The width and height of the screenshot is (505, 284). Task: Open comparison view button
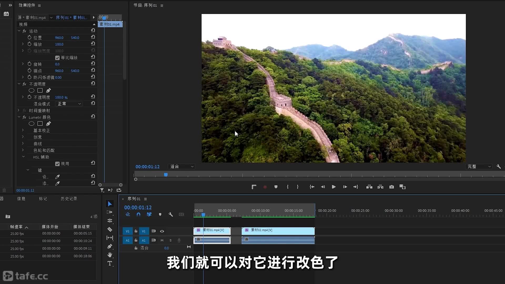[402, 187]
